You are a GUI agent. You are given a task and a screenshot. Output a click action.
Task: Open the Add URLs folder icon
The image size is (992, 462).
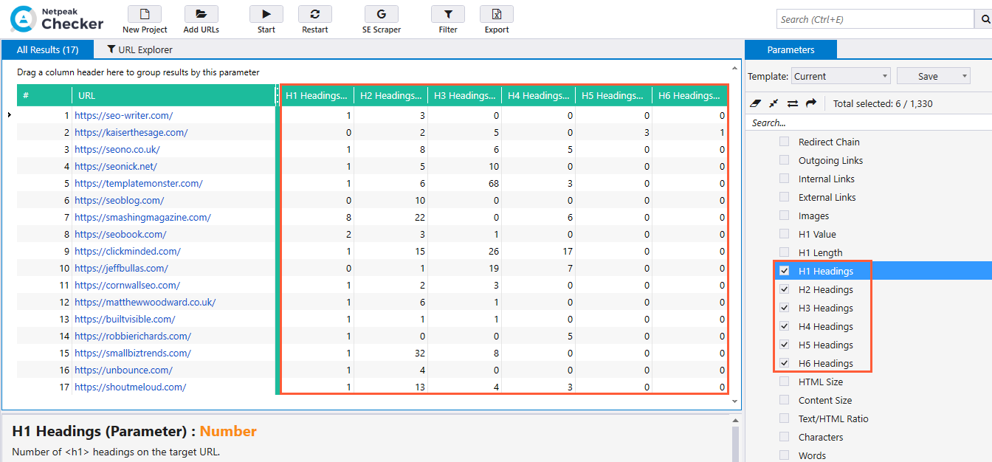201,14
